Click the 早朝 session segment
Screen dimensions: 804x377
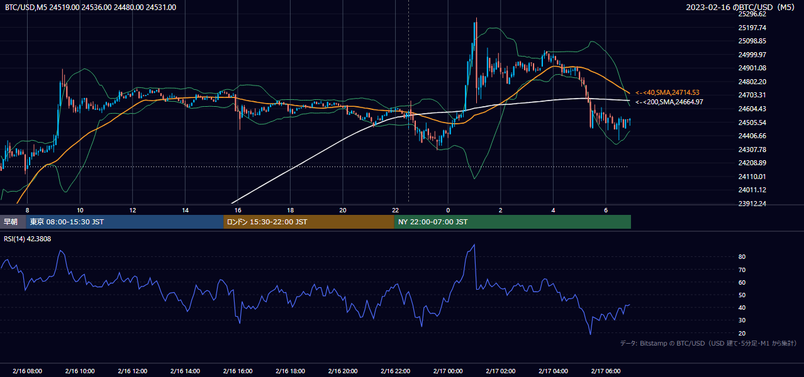point(13,222)
